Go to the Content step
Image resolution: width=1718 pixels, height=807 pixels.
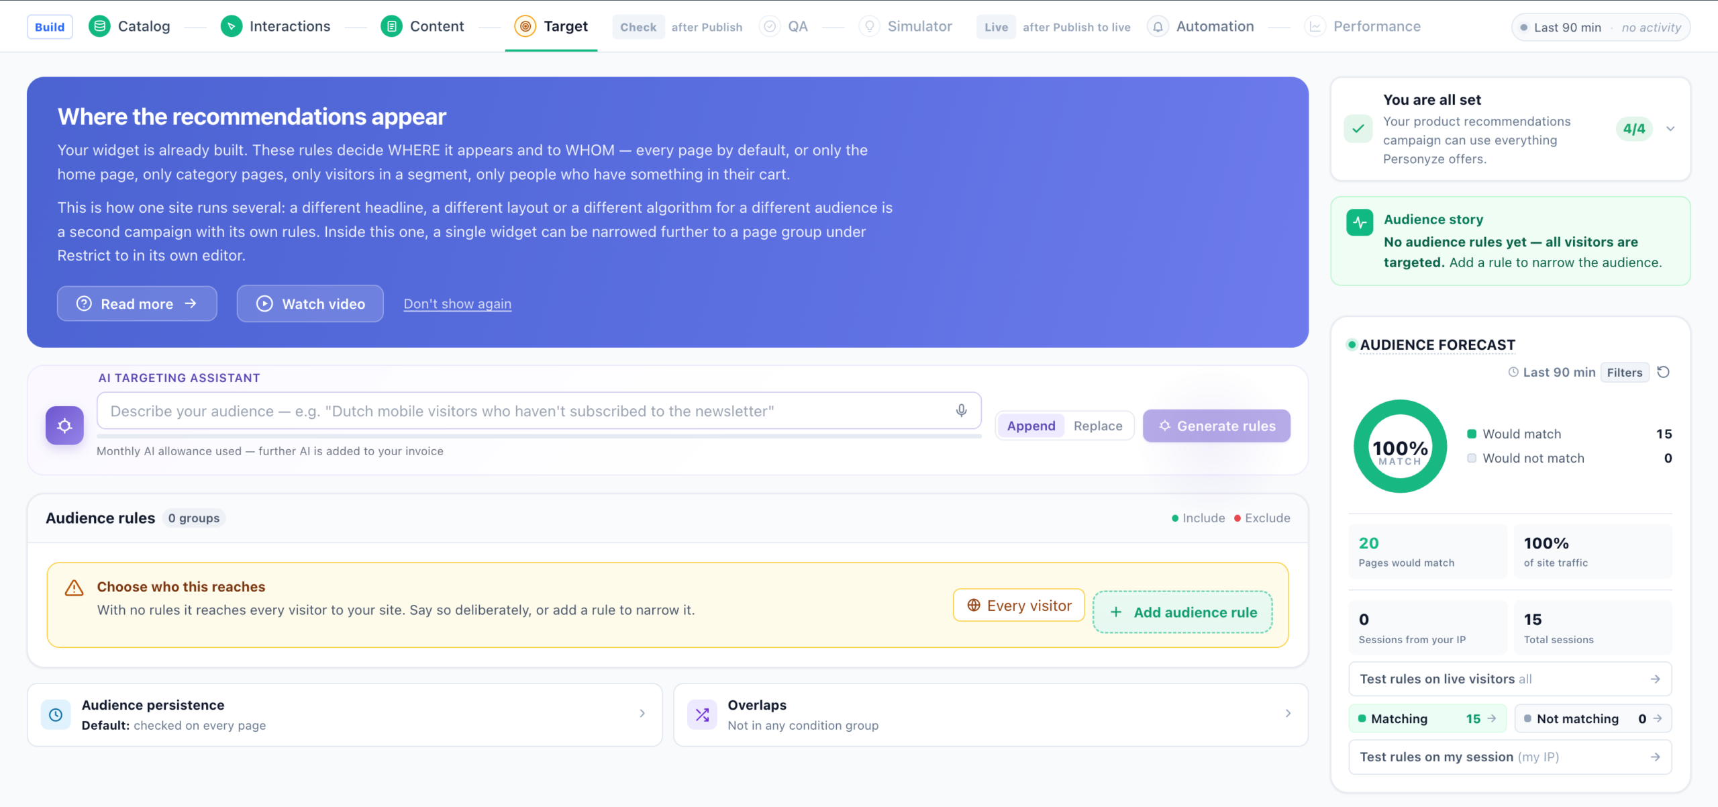point(422,26)
